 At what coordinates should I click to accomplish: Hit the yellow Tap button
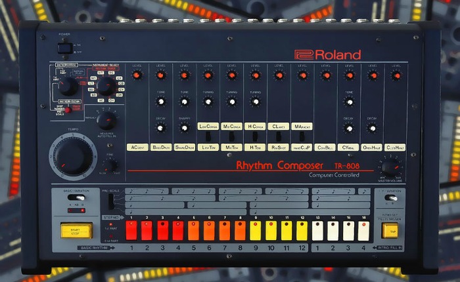coord(390,230)
